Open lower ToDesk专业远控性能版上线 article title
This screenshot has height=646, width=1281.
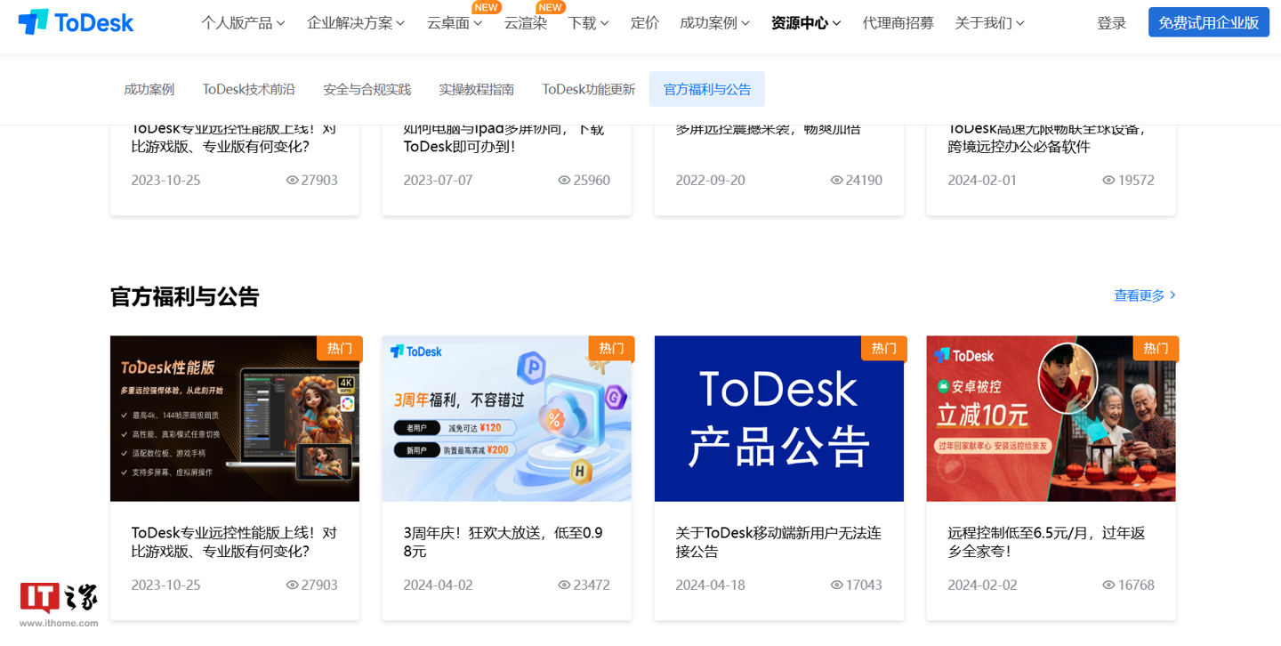click(x=234, y=542)
